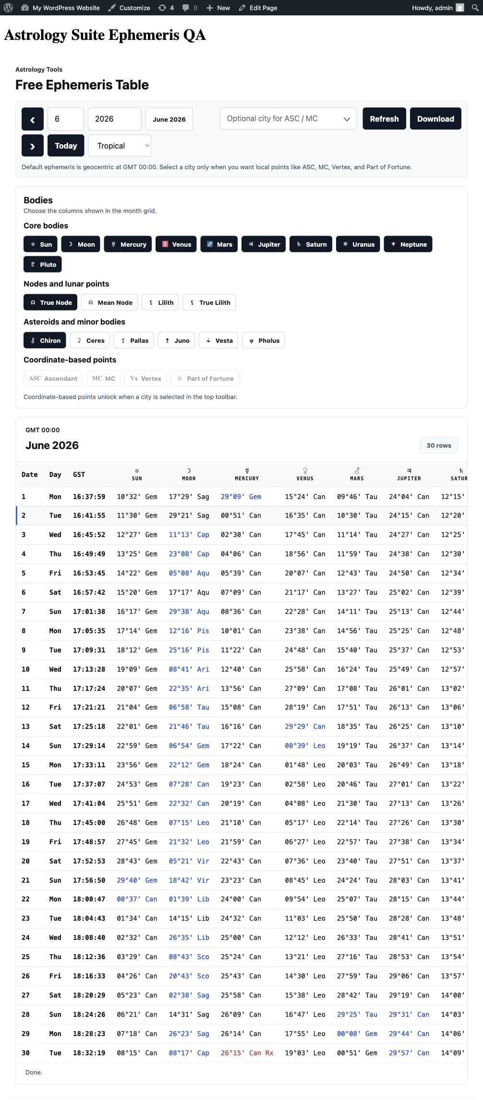Viewport: 483px width, 1100px height.
Task: Open the optional city dropdown
Action: 288,119
